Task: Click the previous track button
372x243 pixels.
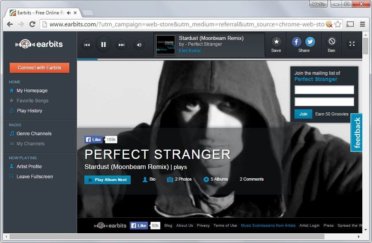Action: [87, 45]
